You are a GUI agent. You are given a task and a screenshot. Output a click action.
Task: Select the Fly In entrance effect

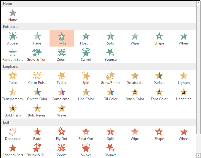coord(62,38)
